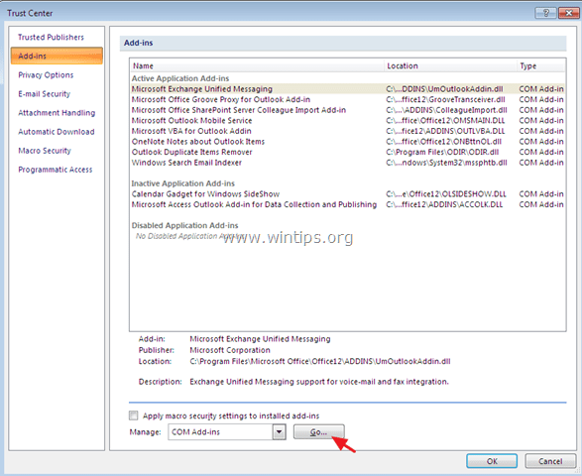Viewport: 582px width, 476px height.
Task: Click the Inactive Application Add-ins group heading
Action: click(x=183, y=183)
